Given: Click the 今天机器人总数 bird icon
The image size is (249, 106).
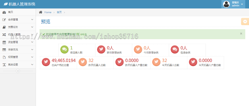Looking at the screenshot, I should 156,62.
